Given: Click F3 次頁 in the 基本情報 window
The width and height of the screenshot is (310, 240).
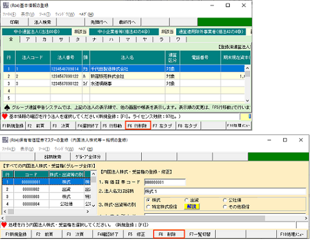Looking at the screenshot, I should coord(63,126).
